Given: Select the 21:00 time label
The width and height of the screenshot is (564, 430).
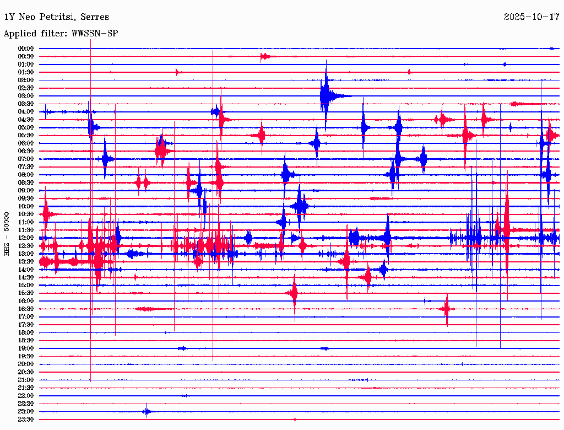Looking at the screenshot, I should point(26,380).
